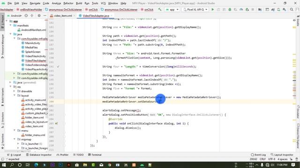Open the Layout Inspector panel
This screenshot has width=300, height=168.
click(x=282, y=155)
